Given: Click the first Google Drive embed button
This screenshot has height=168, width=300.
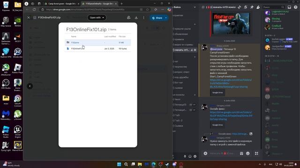Looking at the screenshot, I should coord(217,92).
